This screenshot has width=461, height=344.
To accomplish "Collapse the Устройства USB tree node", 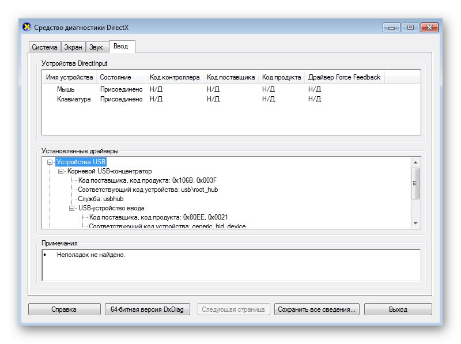I will point(51,162).
